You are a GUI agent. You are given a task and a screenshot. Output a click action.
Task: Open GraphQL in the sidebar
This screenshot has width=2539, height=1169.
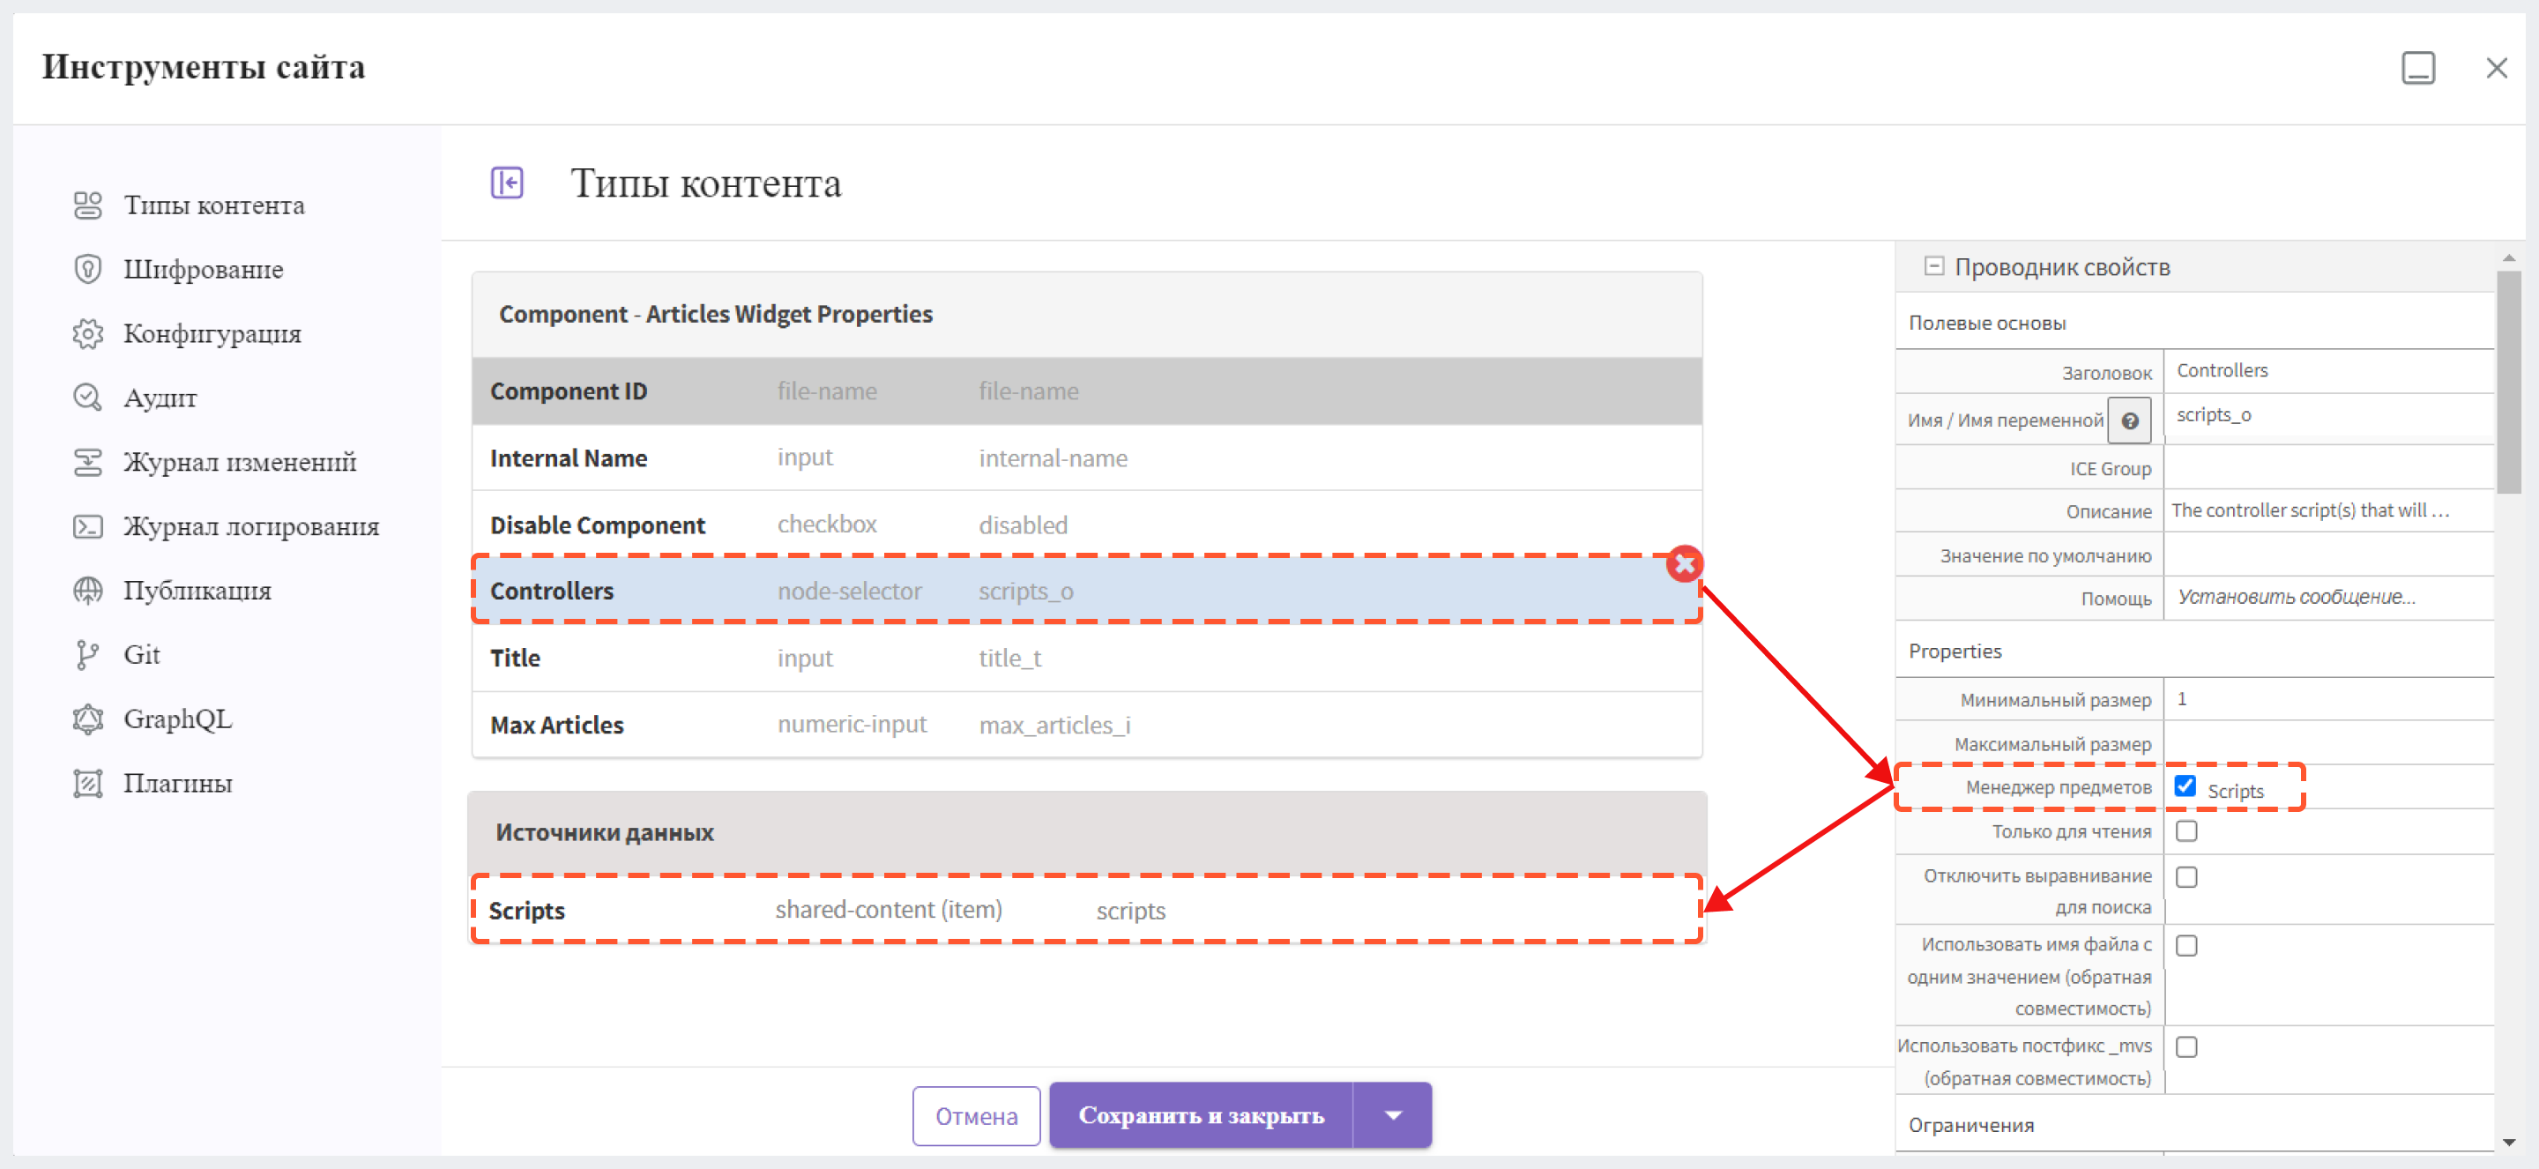tap(177, 719)
